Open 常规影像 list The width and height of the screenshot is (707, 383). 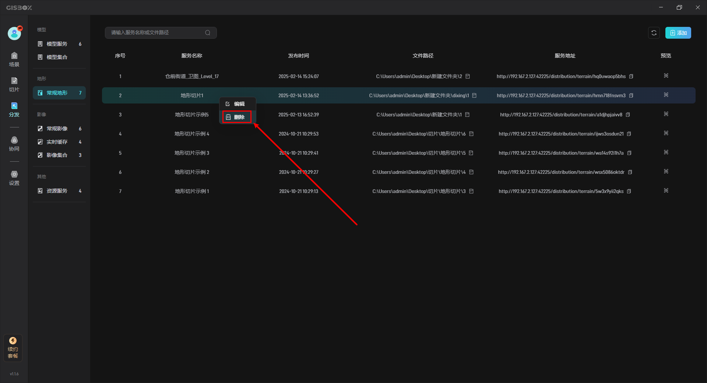click(59, 129)
